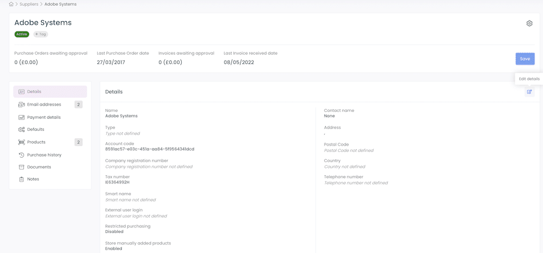Click 'Postal Code not defined' text
Screen dimensions: 543x253
click(349, 151)
